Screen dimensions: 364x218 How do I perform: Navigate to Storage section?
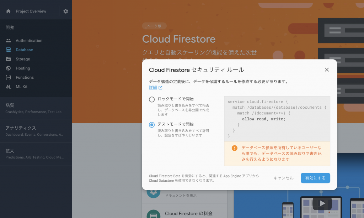point(23,59)
